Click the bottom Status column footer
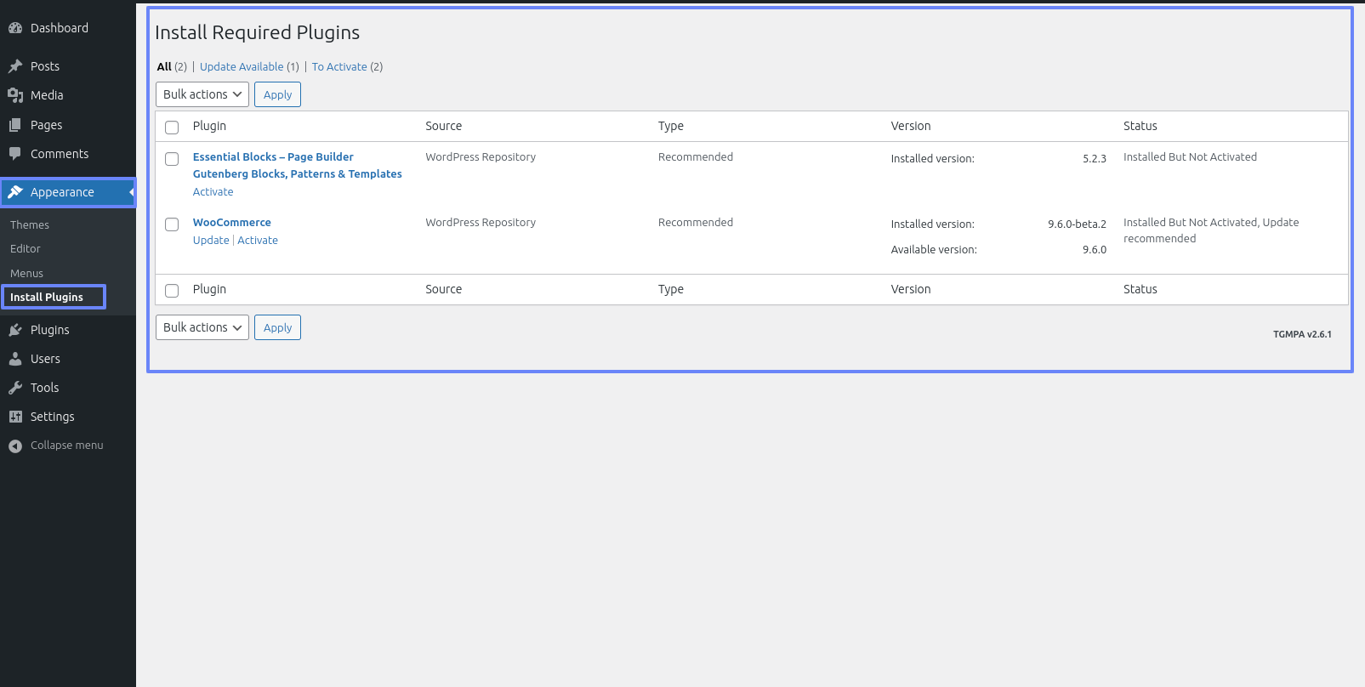 (1140, 289)
